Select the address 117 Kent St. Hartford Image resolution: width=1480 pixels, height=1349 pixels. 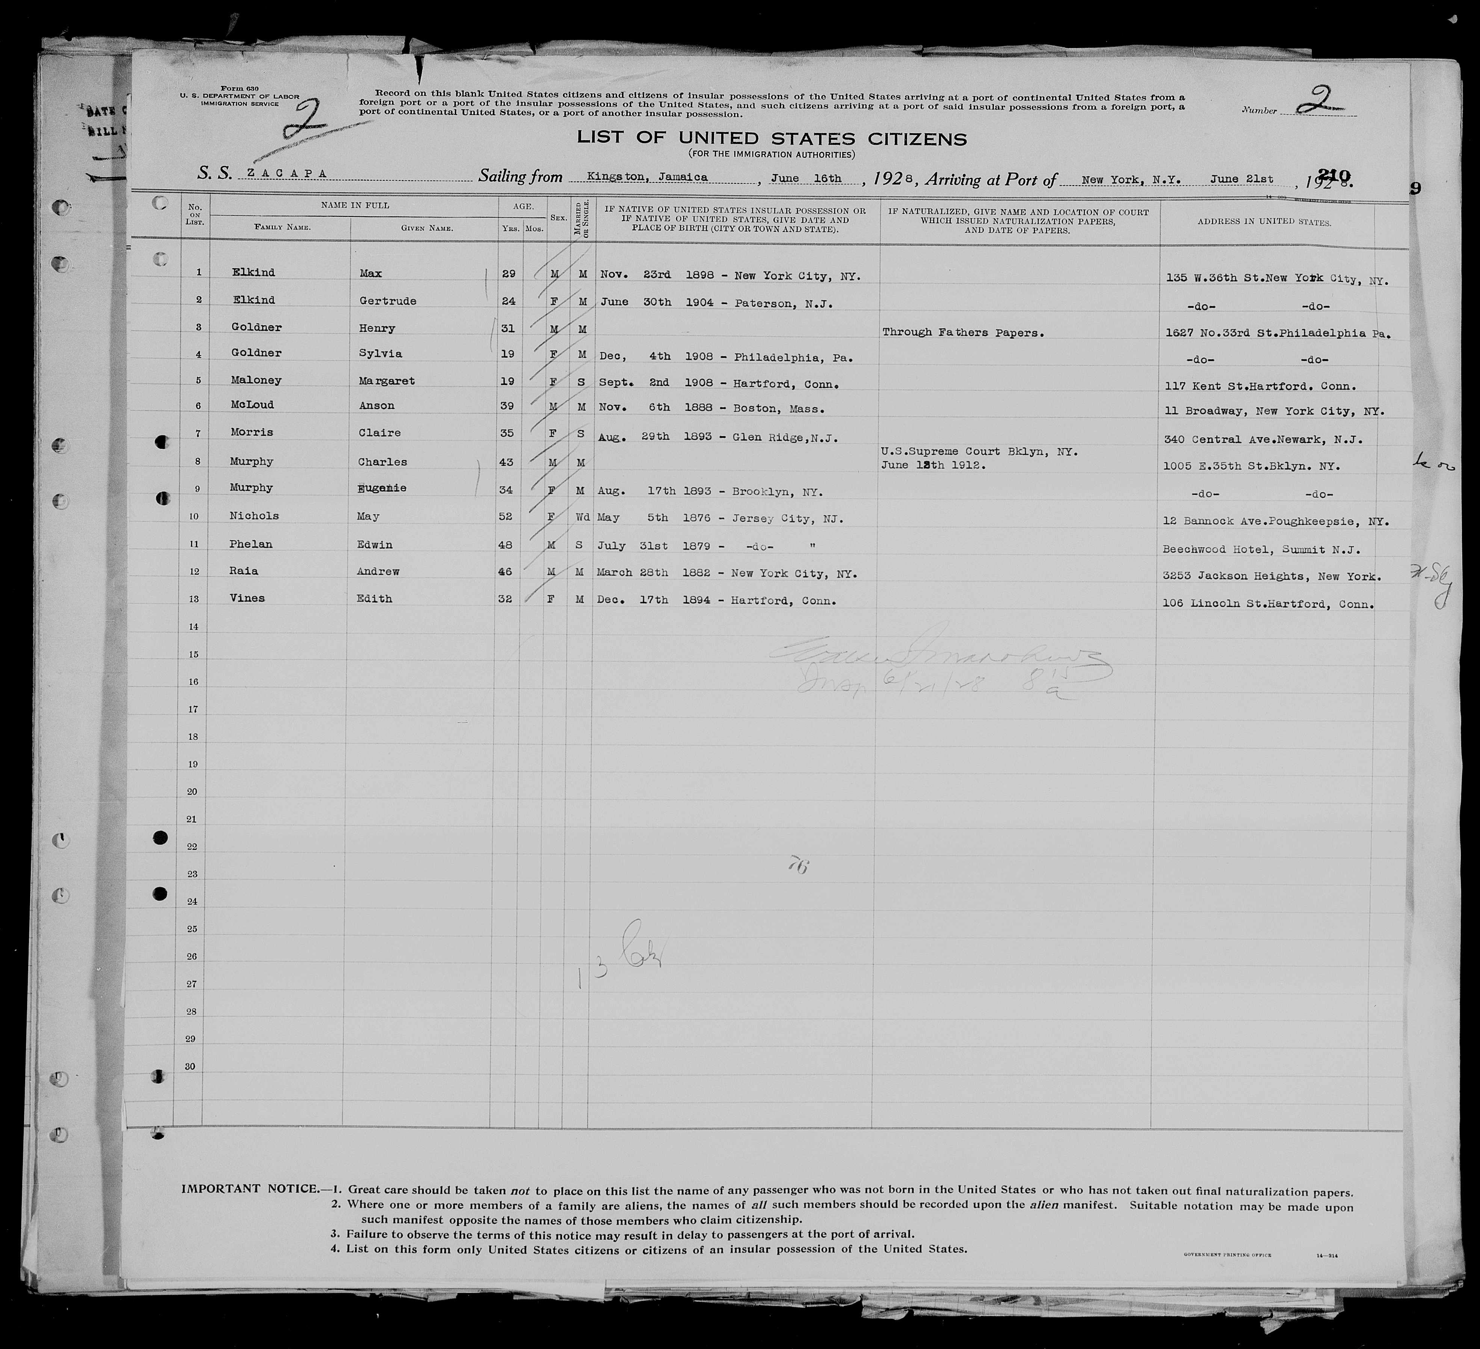click(x=1260, y=386)
